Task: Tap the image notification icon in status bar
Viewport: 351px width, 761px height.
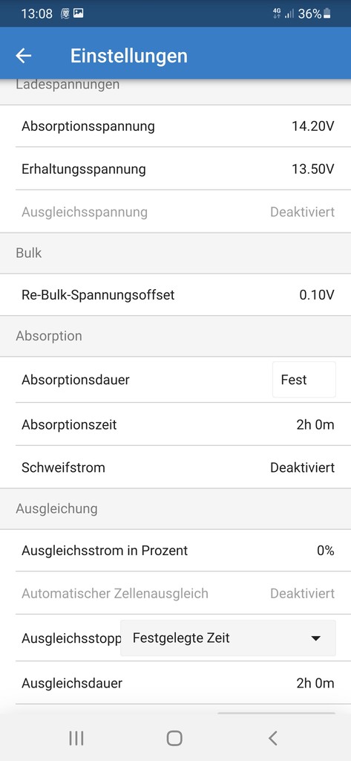Action: tap(78, 13)
